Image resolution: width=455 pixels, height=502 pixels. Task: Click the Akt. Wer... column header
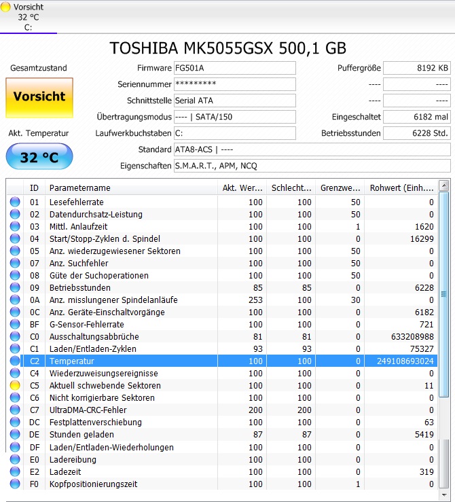242,188
